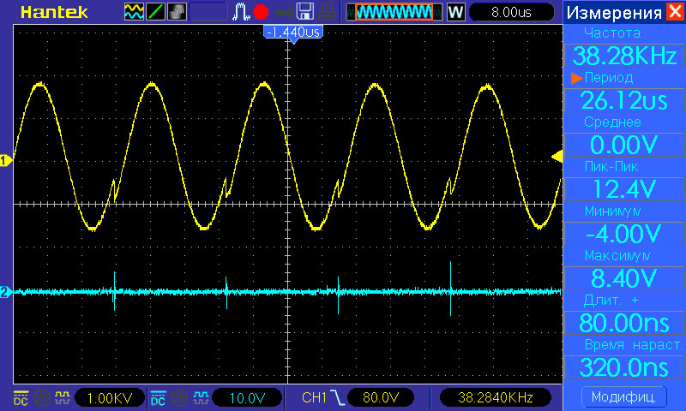
Task: Click the W window mode icon
Action: click(455, 12)
